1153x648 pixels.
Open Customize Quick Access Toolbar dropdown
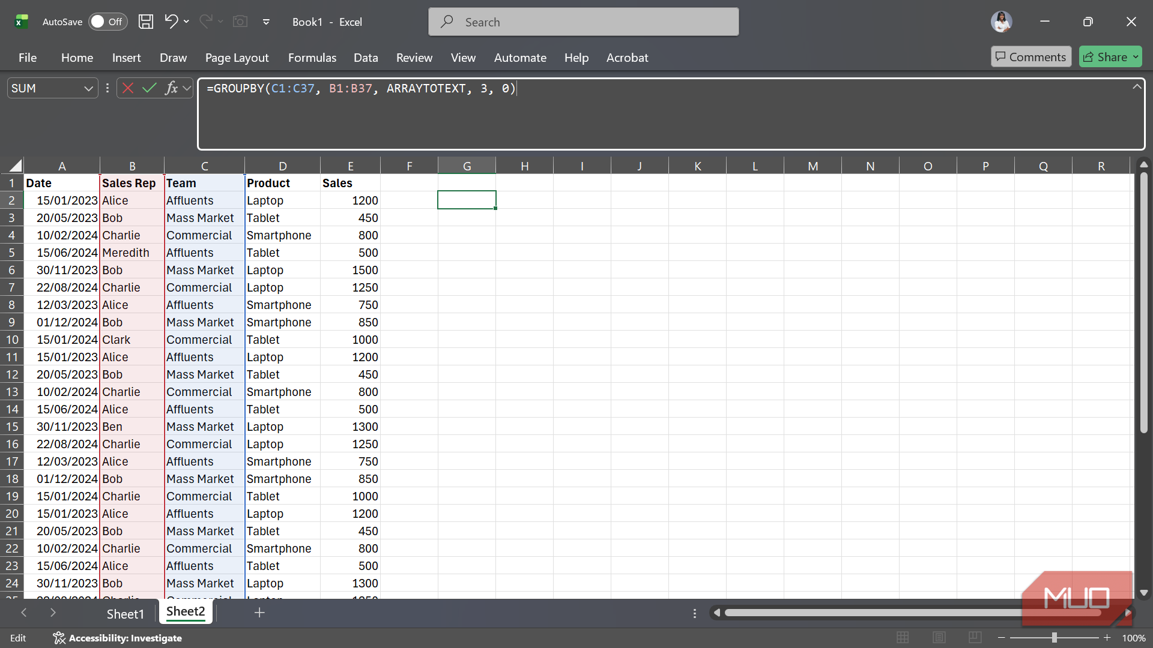(x=266, y=22)
